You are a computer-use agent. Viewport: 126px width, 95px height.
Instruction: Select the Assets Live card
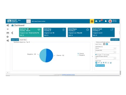pos(30,32)
